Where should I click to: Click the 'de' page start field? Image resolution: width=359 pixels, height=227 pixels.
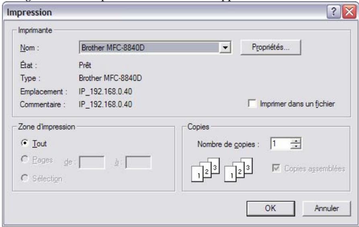[x=92, y=162]
